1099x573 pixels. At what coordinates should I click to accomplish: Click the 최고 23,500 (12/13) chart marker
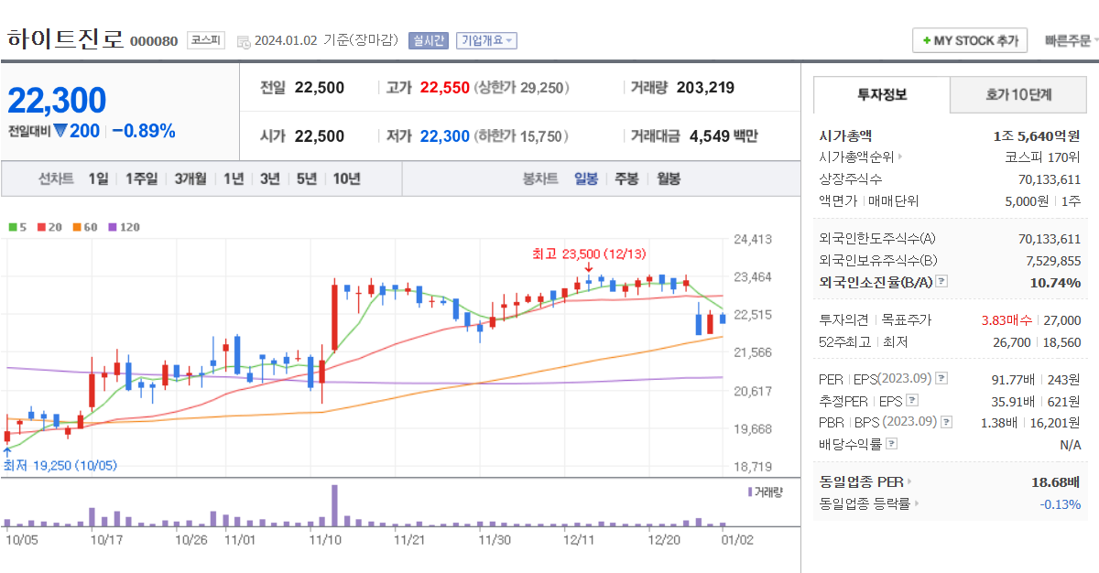pyautogui.click(x=588, y=254)
